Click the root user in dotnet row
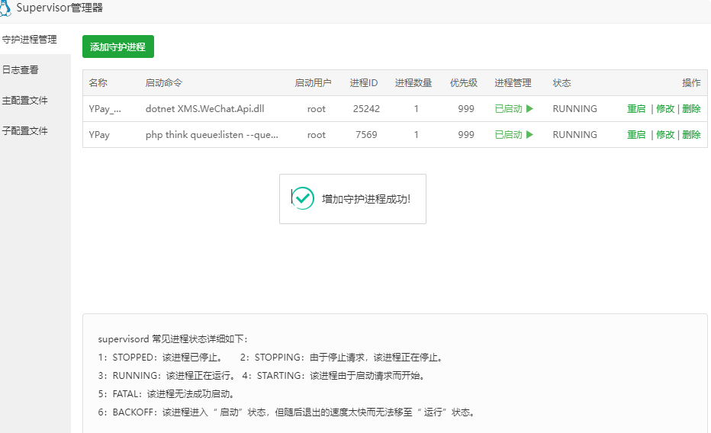The image size is (711, 433). [317, 109]
